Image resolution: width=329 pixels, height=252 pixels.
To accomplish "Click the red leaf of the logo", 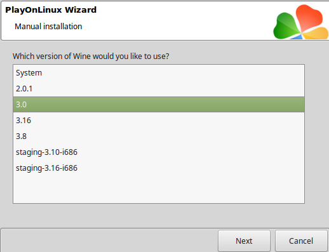I will (309, 18).
